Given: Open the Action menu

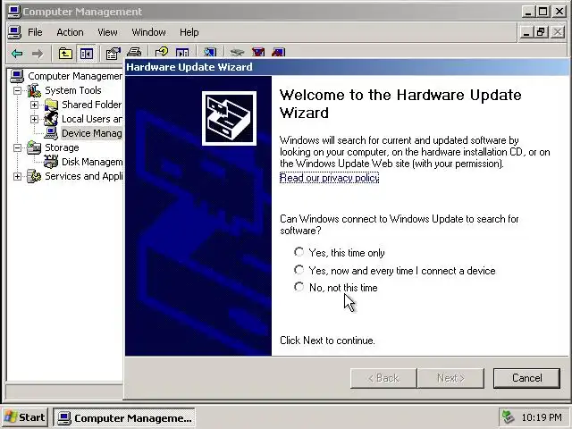Looking at the screenshot, I should [70, 32].
